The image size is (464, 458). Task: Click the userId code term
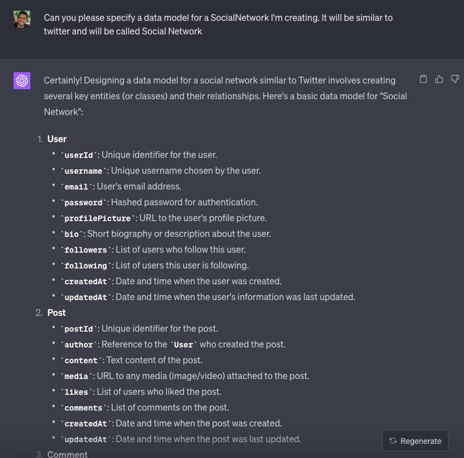79,155
